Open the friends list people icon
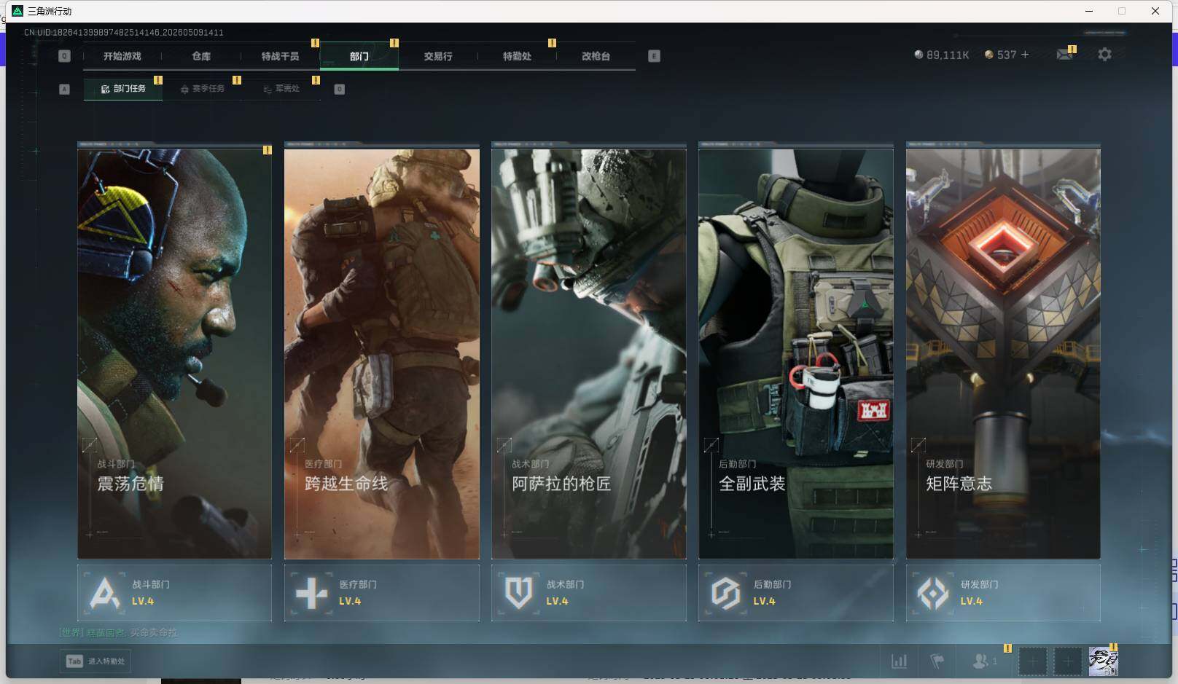Image resolution: width=1178 pixels, height=684 pixels. (980, 661)
